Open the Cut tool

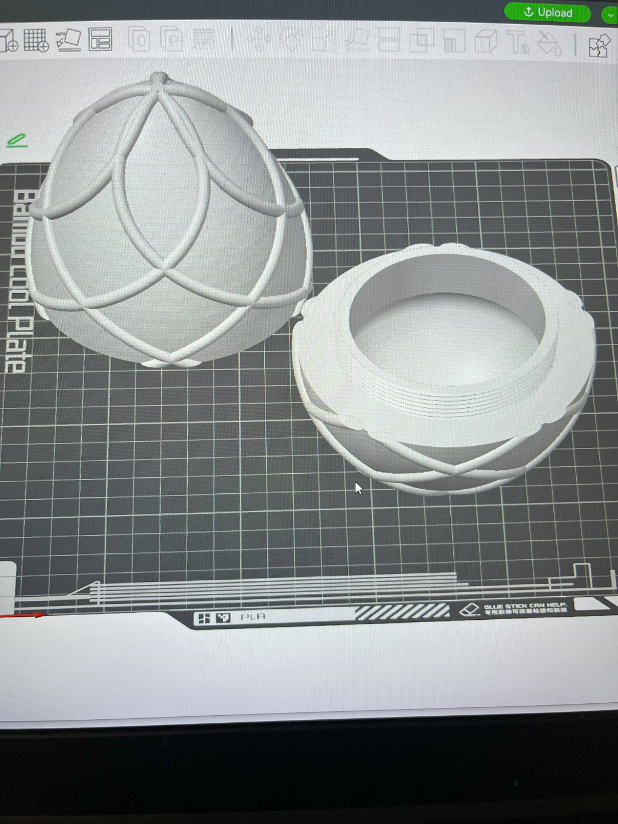[389, 41]
